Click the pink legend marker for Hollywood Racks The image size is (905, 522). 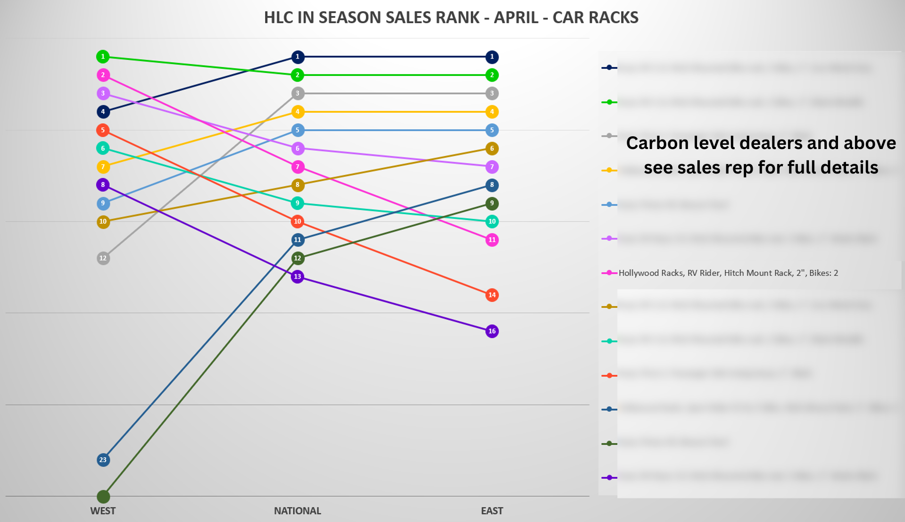[609, 273]
